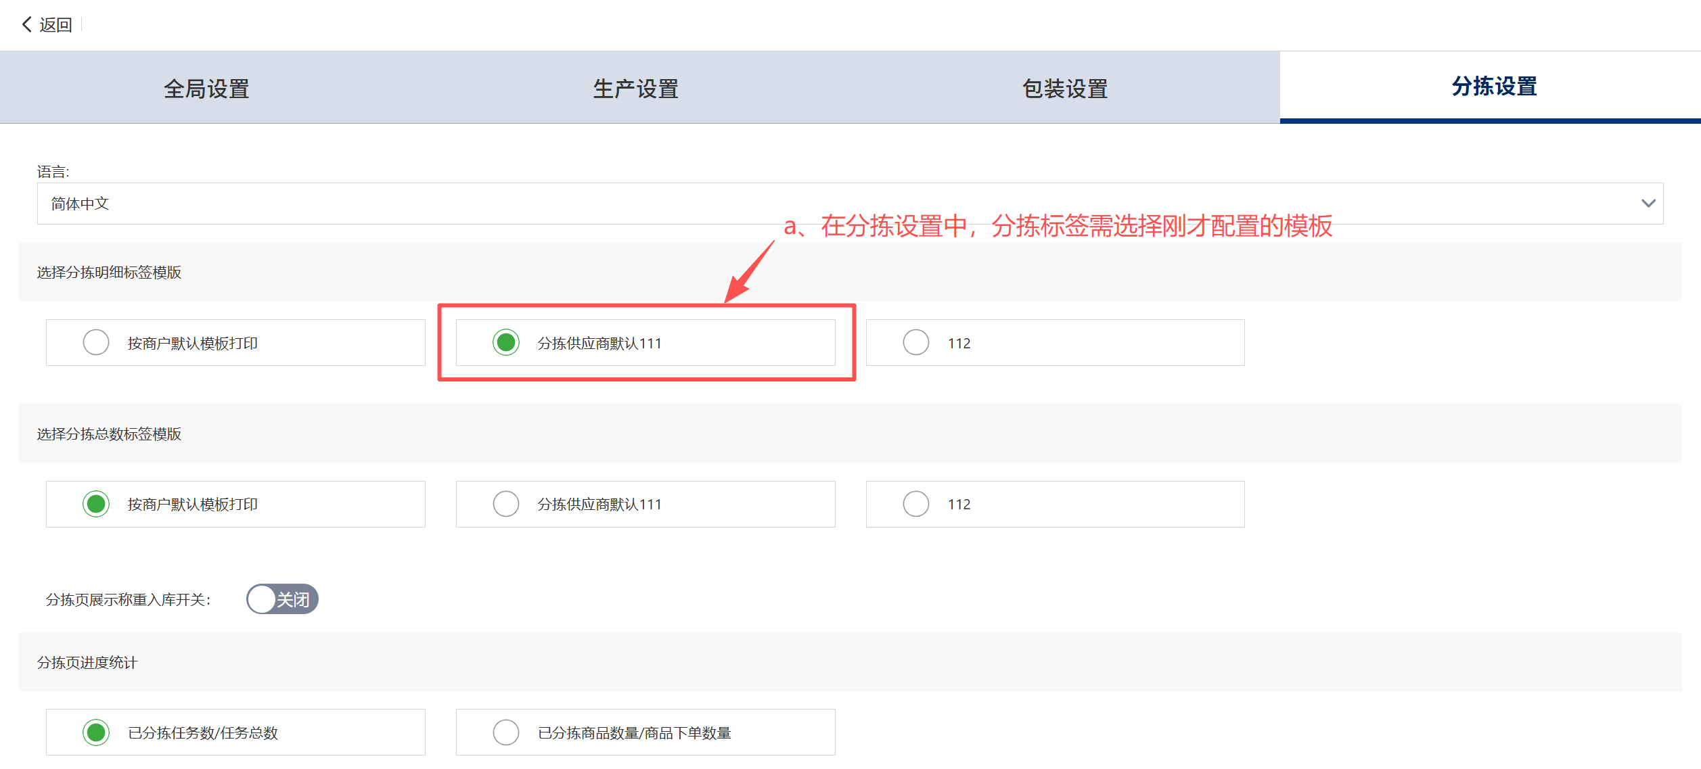Select 已分拣任务数/任务总数 progress option

(96, 732)
